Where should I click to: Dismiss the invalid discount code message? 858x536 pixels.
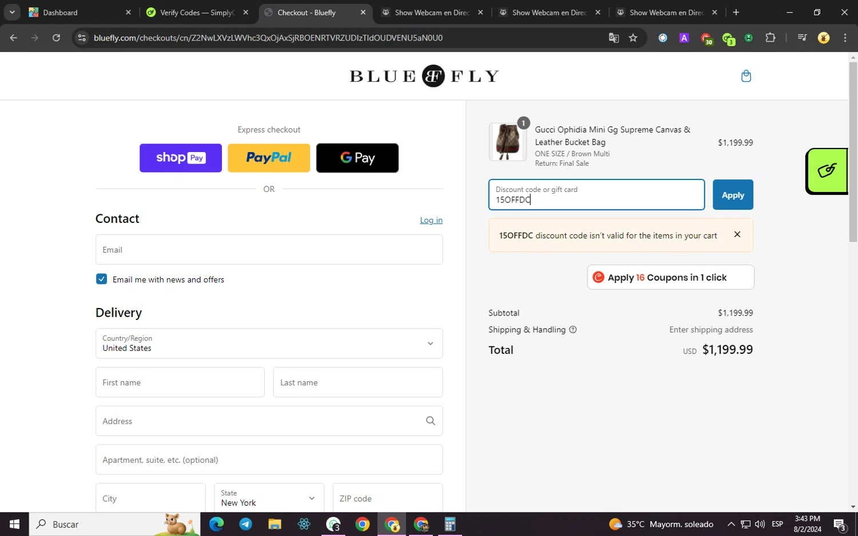pos(737,234)
